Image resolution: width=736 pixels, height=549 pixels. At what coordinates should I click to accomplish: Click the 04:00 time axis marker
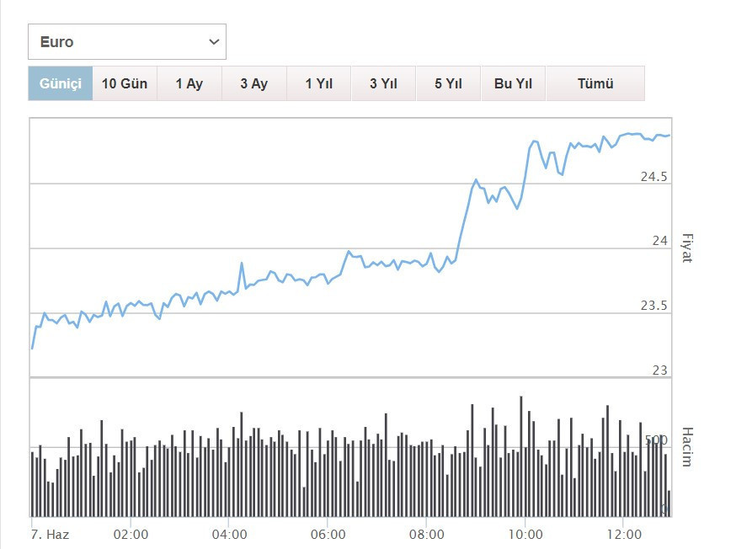click(x=230, y=534)
